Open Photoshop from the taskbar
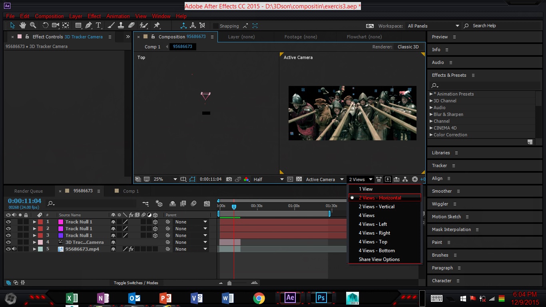 tap(321, 298)
